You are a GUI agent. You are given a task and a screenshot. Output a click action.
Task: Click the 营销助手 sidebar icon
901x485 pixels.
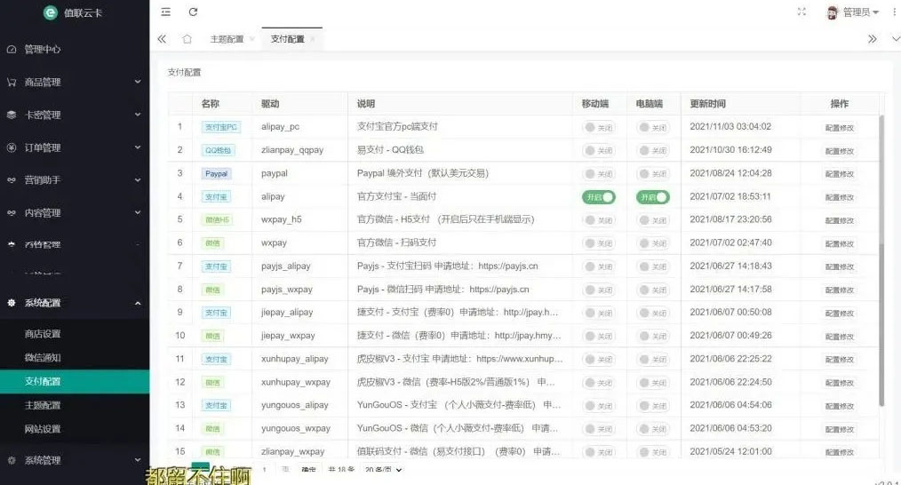pyautogui.click(x=12, y=180)
